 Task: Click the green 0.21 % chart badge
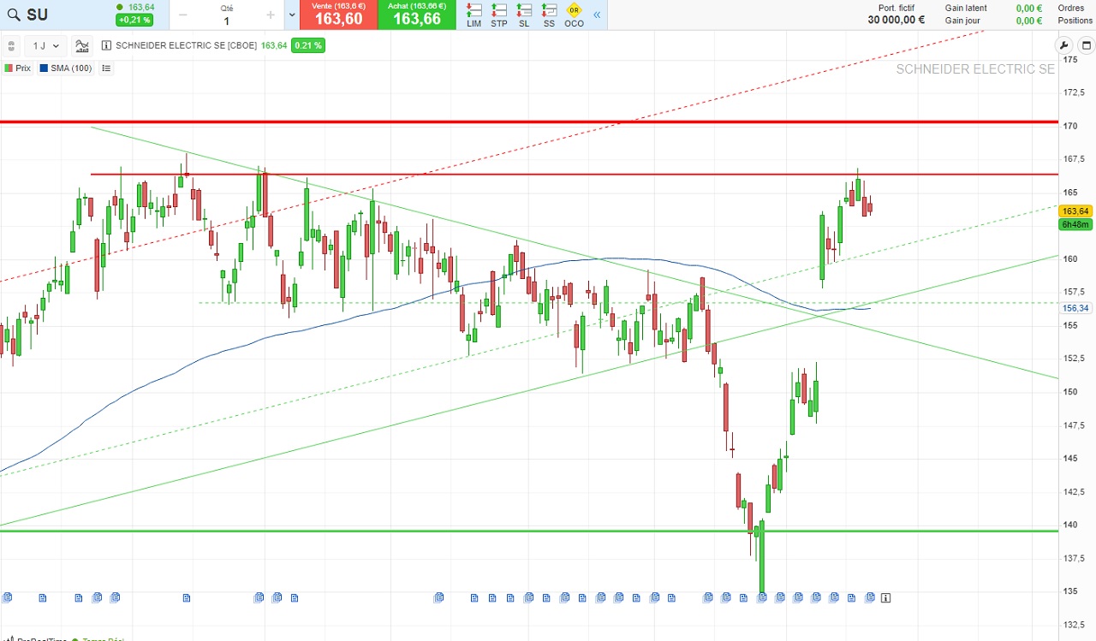point(308,46)
